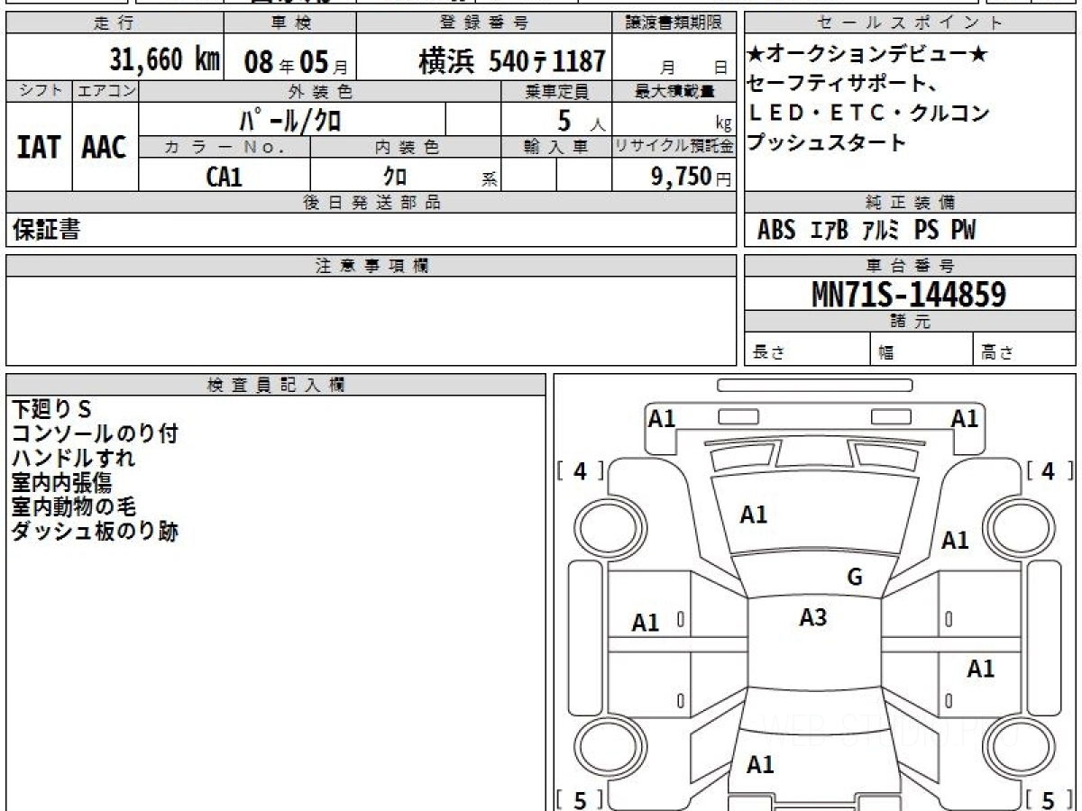Click the 乗車定員 header
The height and width of the screenshot is (811, 1082).
[x=556, y=91]
